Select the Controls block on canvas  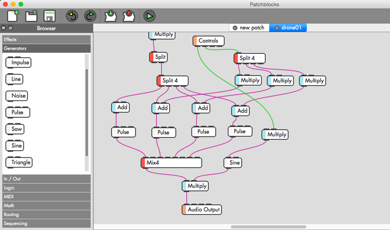208,41
